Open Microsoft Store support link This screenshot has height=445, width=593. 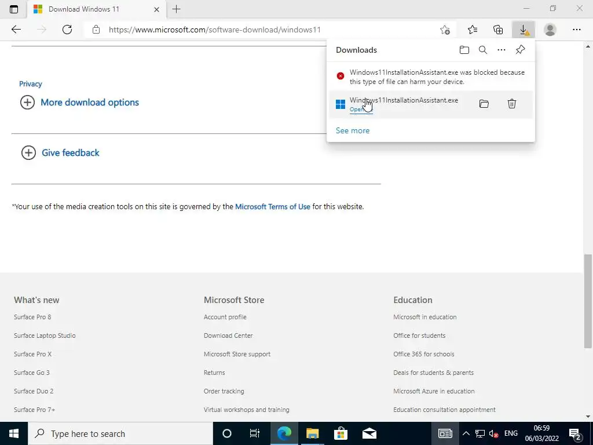click(237, 354)
